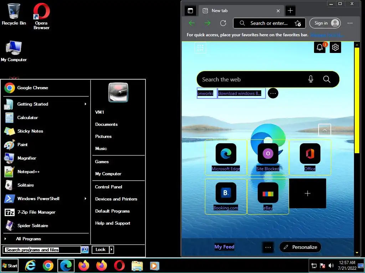The height and width of the screenshot is (273, 365).
Task: Launch Spider Solitaire from the Start menu
Action: click(x=46, y=226)
